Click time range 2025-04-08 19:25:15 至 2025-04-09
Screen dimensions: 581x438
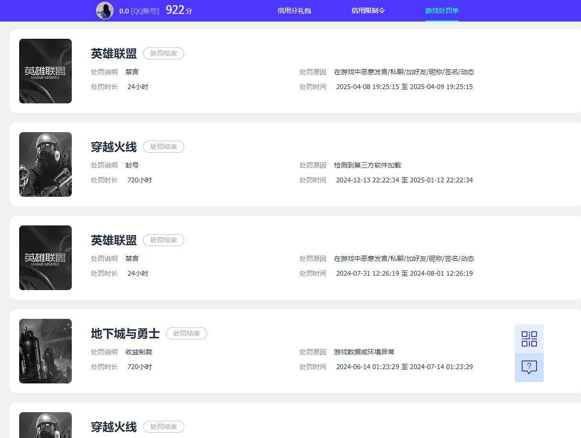click(x=404, y=87)
